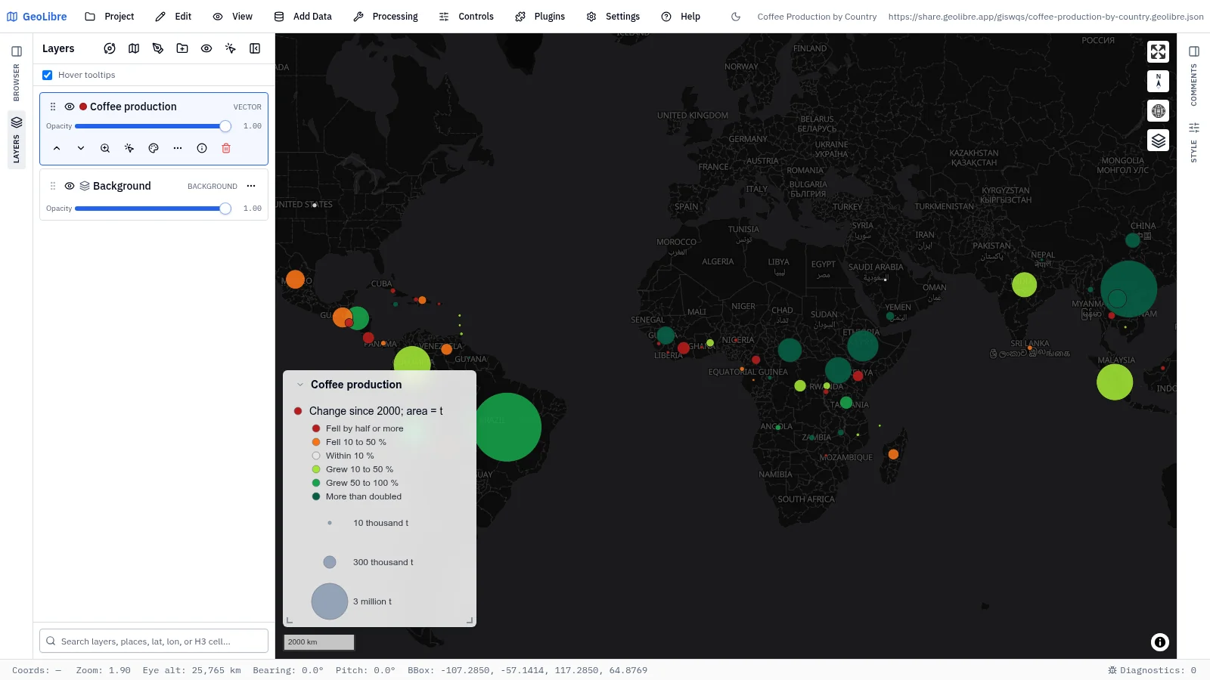Click the GeoLibre logo

[36, 17]
